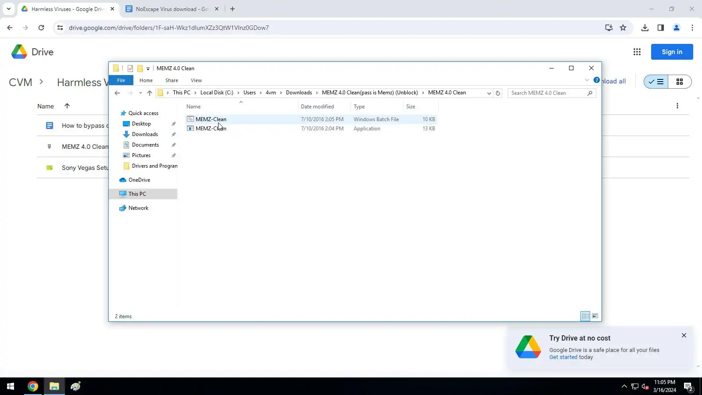Open Network in the navigation pane
The height and width of the screenshot is (395, 702).
click(x=138, y=208)
